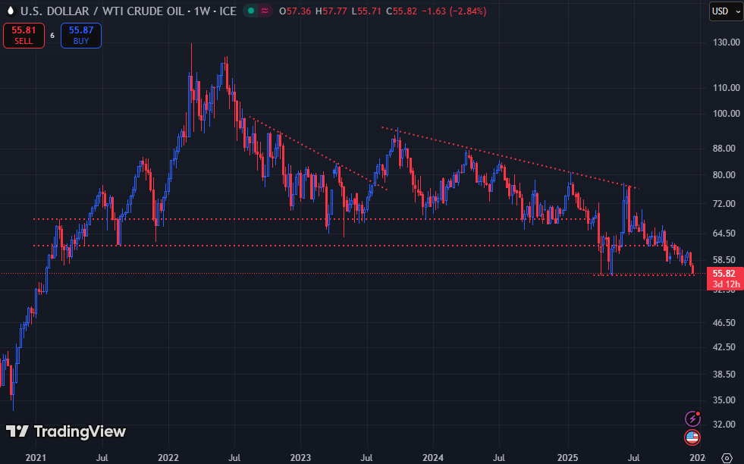The image size is (744, 464).
Task: Click the BUY 55.87 button
Action: coord(81,36)
